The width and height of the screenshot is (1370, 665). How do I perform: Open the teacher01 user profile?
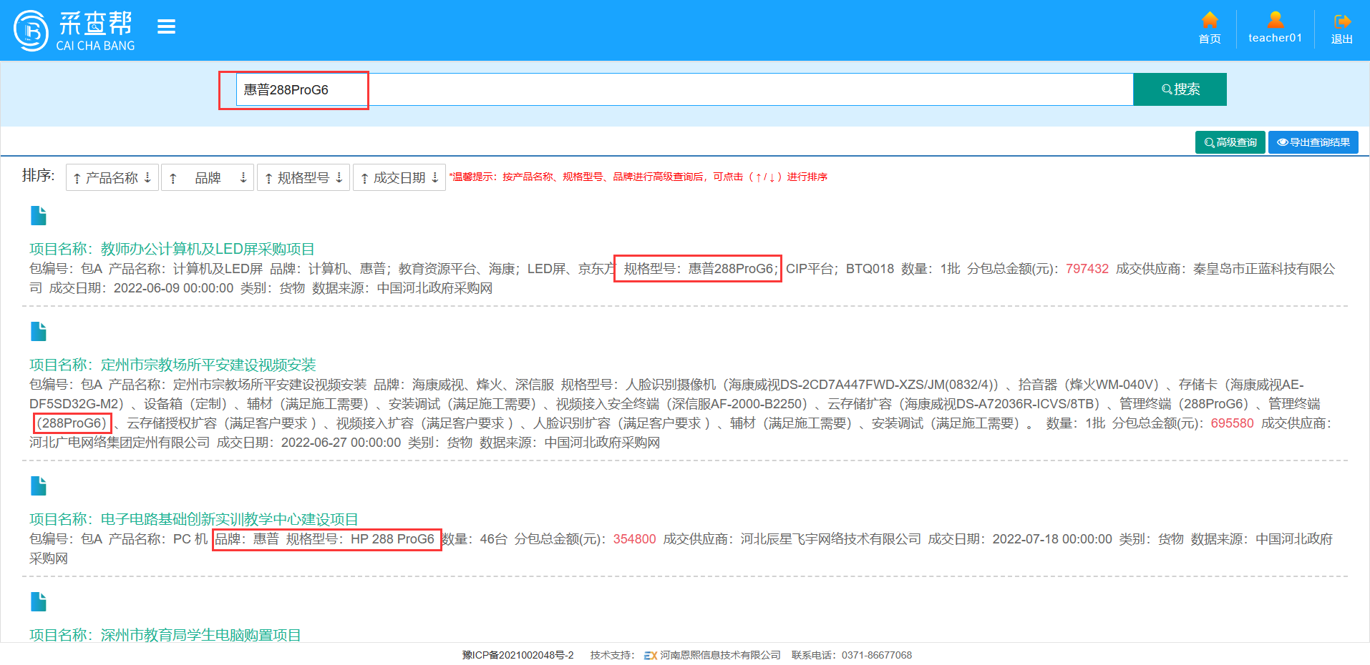pos(1275,28)
